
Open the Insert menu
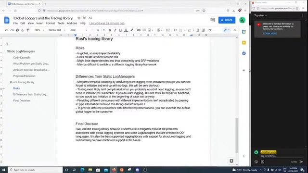tap(39, 23)
